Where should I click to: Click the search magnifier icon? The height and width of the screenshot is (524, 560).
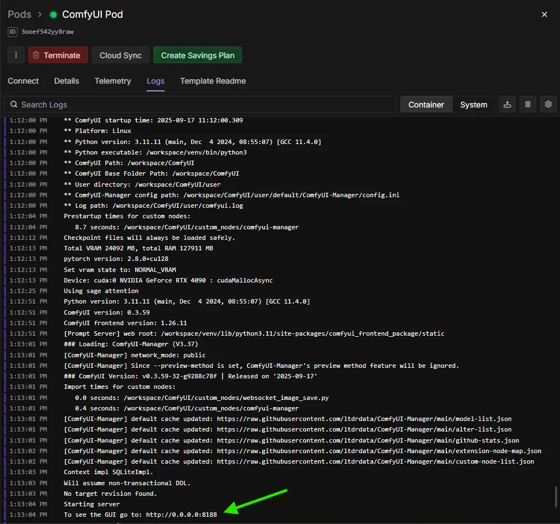pyautogui.click(x=14, y=104)
